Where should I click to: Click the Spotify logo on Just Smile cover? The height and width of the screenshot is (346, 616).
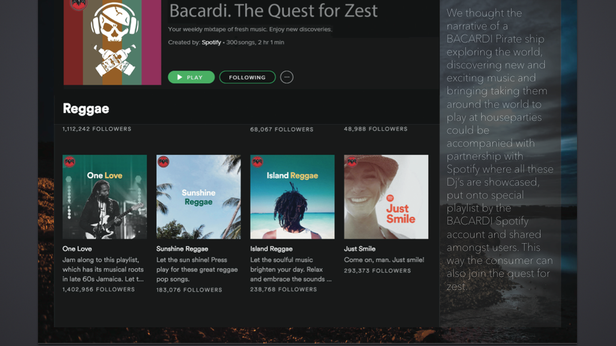click(390, 198)
